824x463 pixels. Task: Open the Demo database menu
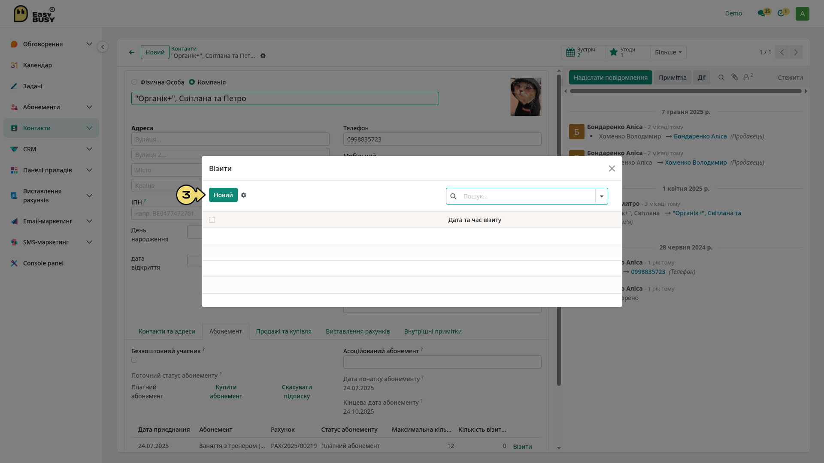[x=733, y=13]
